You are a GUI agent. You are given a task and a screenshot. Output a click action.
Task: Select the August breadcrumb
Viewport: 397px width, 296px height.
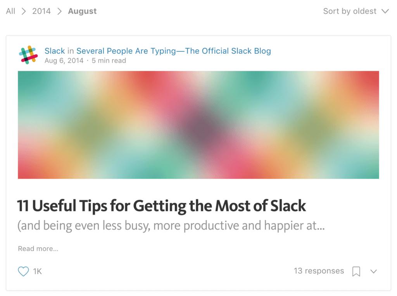82,11
